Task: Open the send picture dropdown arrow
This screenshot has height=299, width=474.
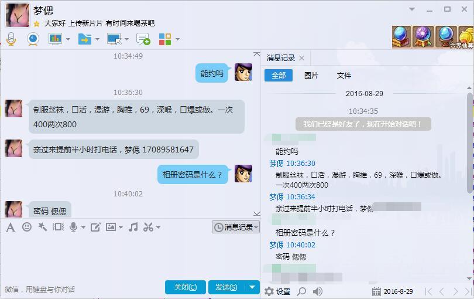Action: 121,227
